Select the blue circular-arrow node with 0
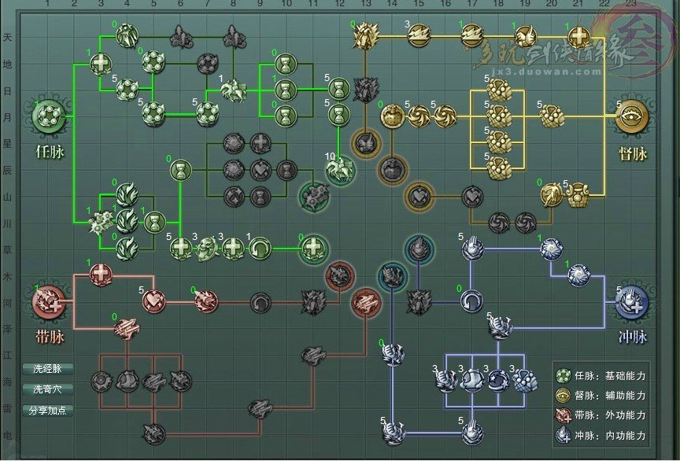Screen dimensions: 680x461 [471, 301]
